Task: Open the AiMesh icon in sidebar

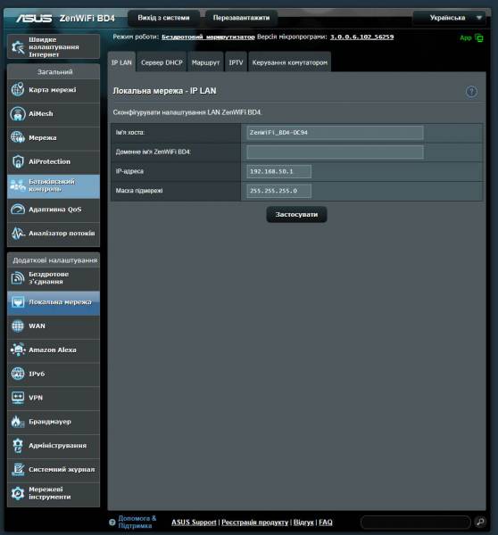Action: click(x=18, y=113)
